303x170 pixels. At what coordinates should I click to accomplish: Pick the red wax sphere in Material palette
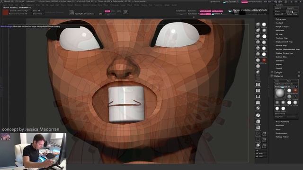click(295, 91)
